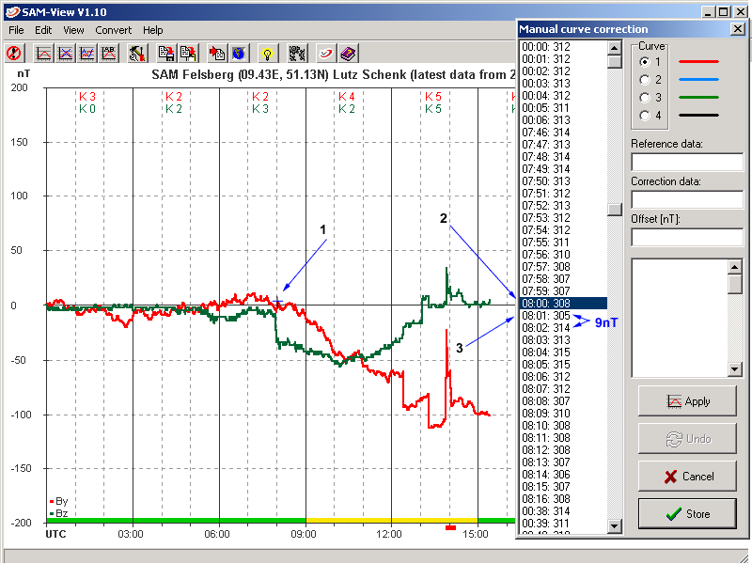Select the list row "00:38: 314"

click(563, 511)
